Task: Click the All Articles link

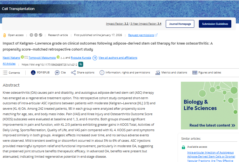Action: click(9, 64)
